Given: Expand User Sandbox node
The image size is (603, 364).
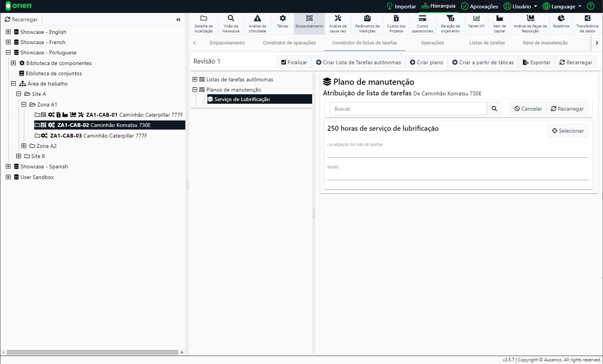Looking at the screenshot, I should coord(8,177).
